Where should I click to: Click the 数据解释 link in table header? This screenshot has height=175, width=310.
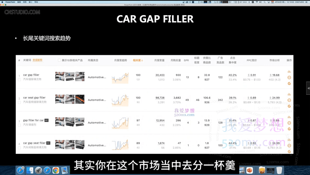point(37,60)
